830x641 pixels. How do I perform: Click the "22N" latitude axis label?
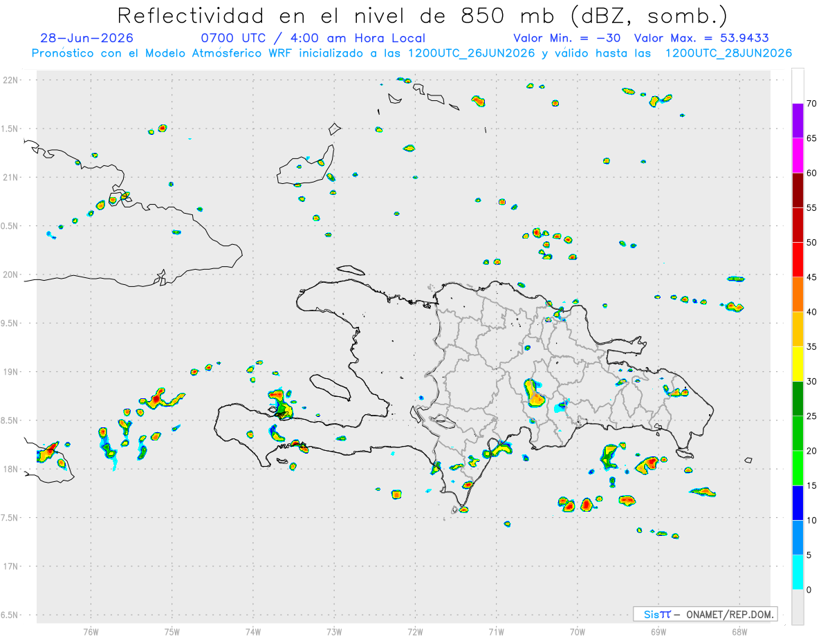click(11, 80)
